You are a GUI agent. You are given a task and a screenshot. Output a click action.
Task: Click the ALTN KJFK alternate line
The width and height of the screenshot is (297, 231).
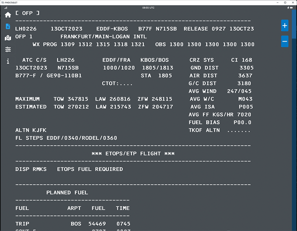(30, 130)
